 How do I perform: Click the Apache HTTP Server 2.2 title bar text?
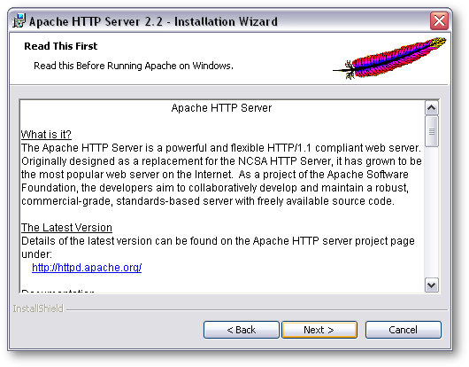pyautogui.click(x=153, y=21)
